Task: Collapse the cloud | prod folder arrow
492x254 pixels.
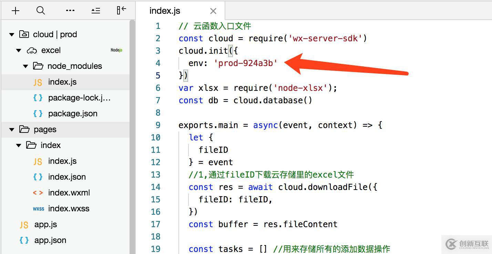Action: [x=12, y=34]
